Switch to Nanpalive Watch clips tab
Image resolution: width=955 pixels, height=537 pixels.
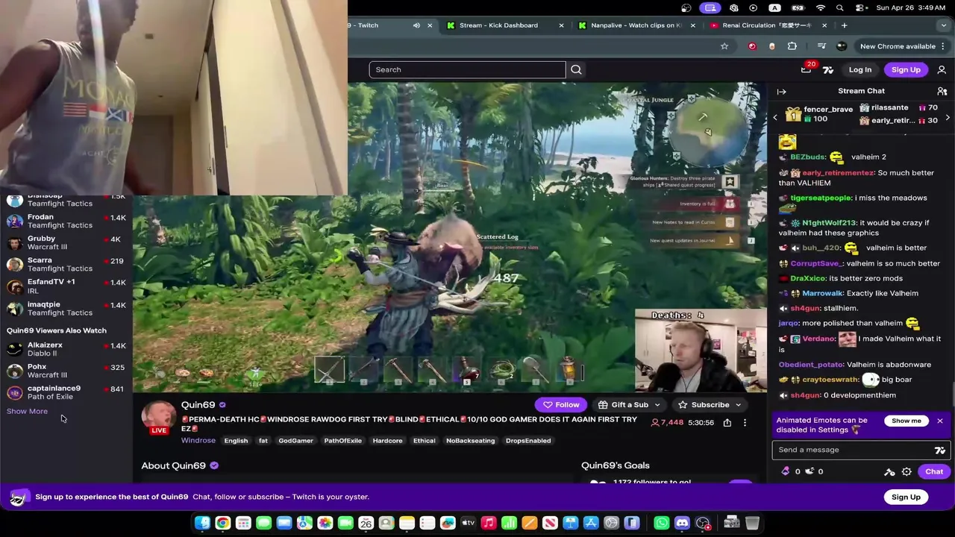636,25
